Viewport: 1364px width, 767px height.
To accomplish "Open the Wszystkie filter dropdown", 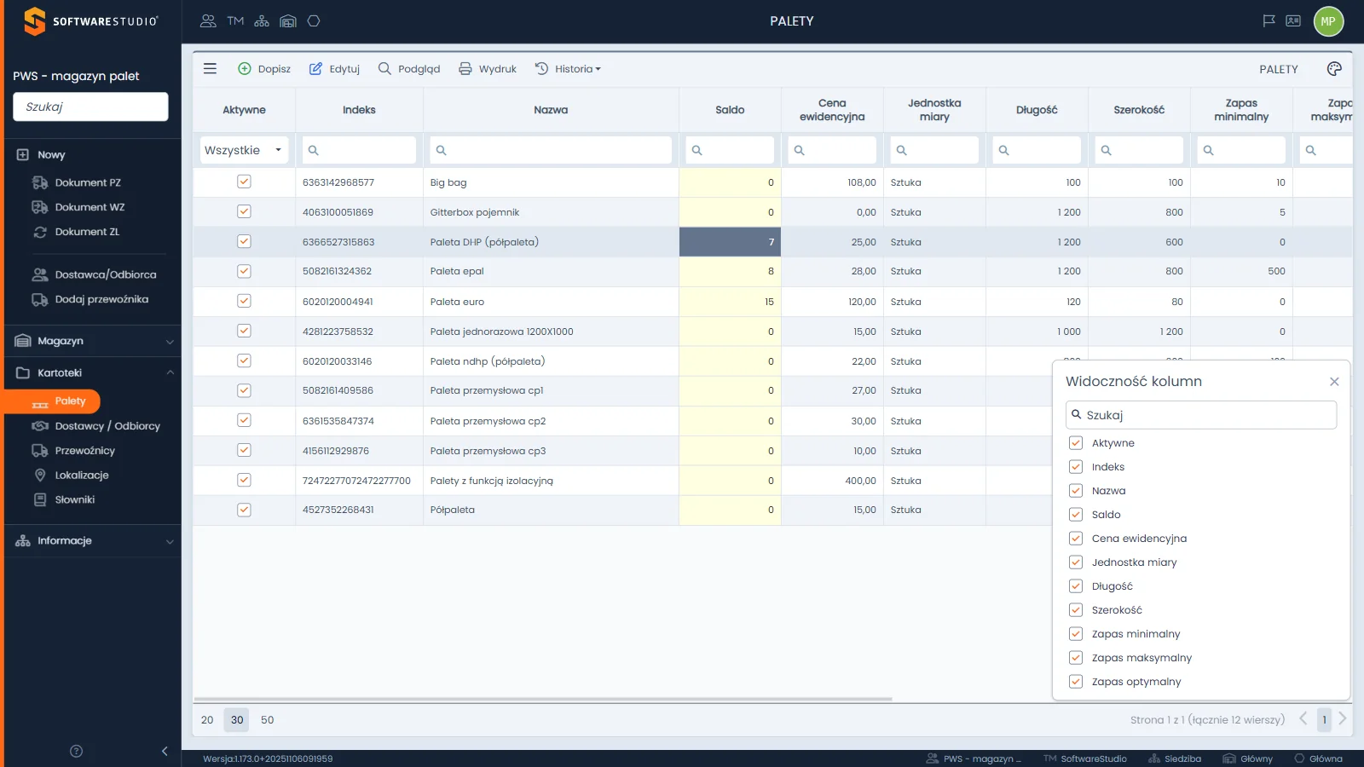I will click(x=244, y=150).
